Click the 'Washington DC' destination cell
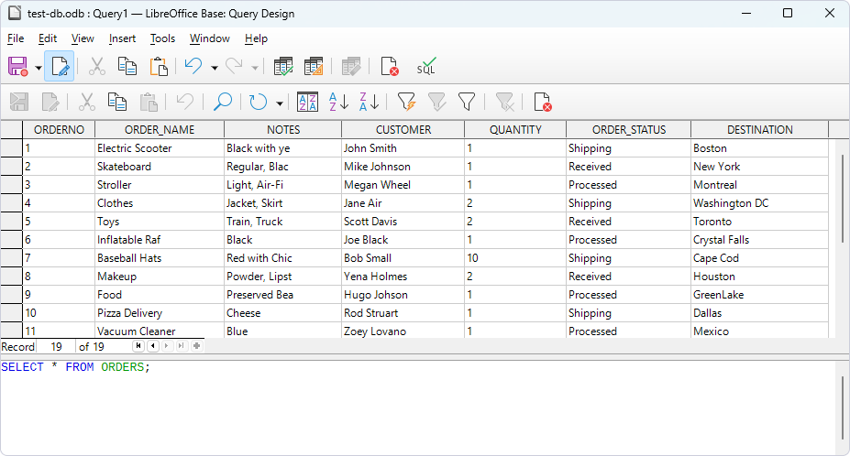This screenshot has width=850, height=456. tap(760, 203)
